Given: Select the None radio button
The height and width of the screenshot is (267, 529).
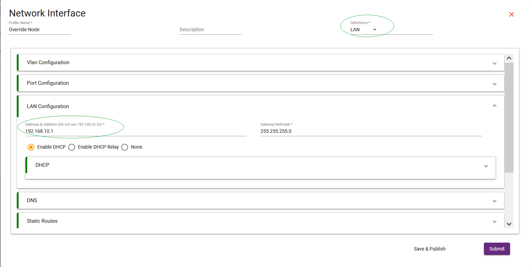Looking at the screenshot, I should click(x=125, y=147).
